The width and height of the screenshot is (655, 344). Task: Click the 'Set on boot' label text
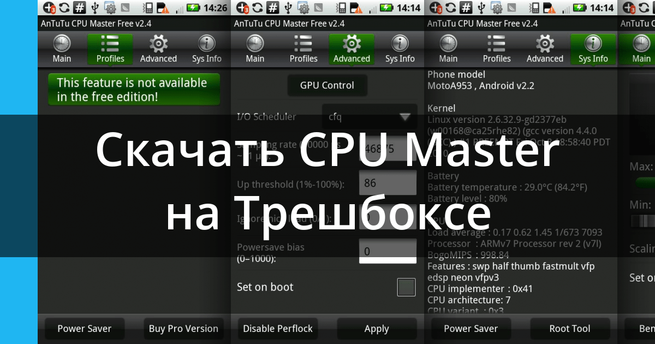pyautogui.click(x=265, y=287)
